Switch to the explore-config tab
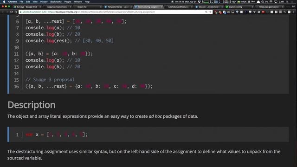 point(239,7)
